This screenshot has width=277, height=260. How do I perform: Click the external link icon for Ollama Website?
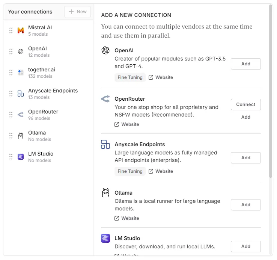(x=117, y=218)
